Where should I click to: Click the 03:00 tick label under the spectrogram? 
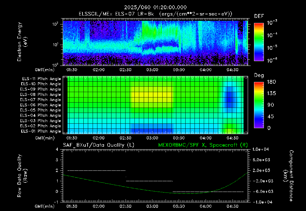(152, 70)
